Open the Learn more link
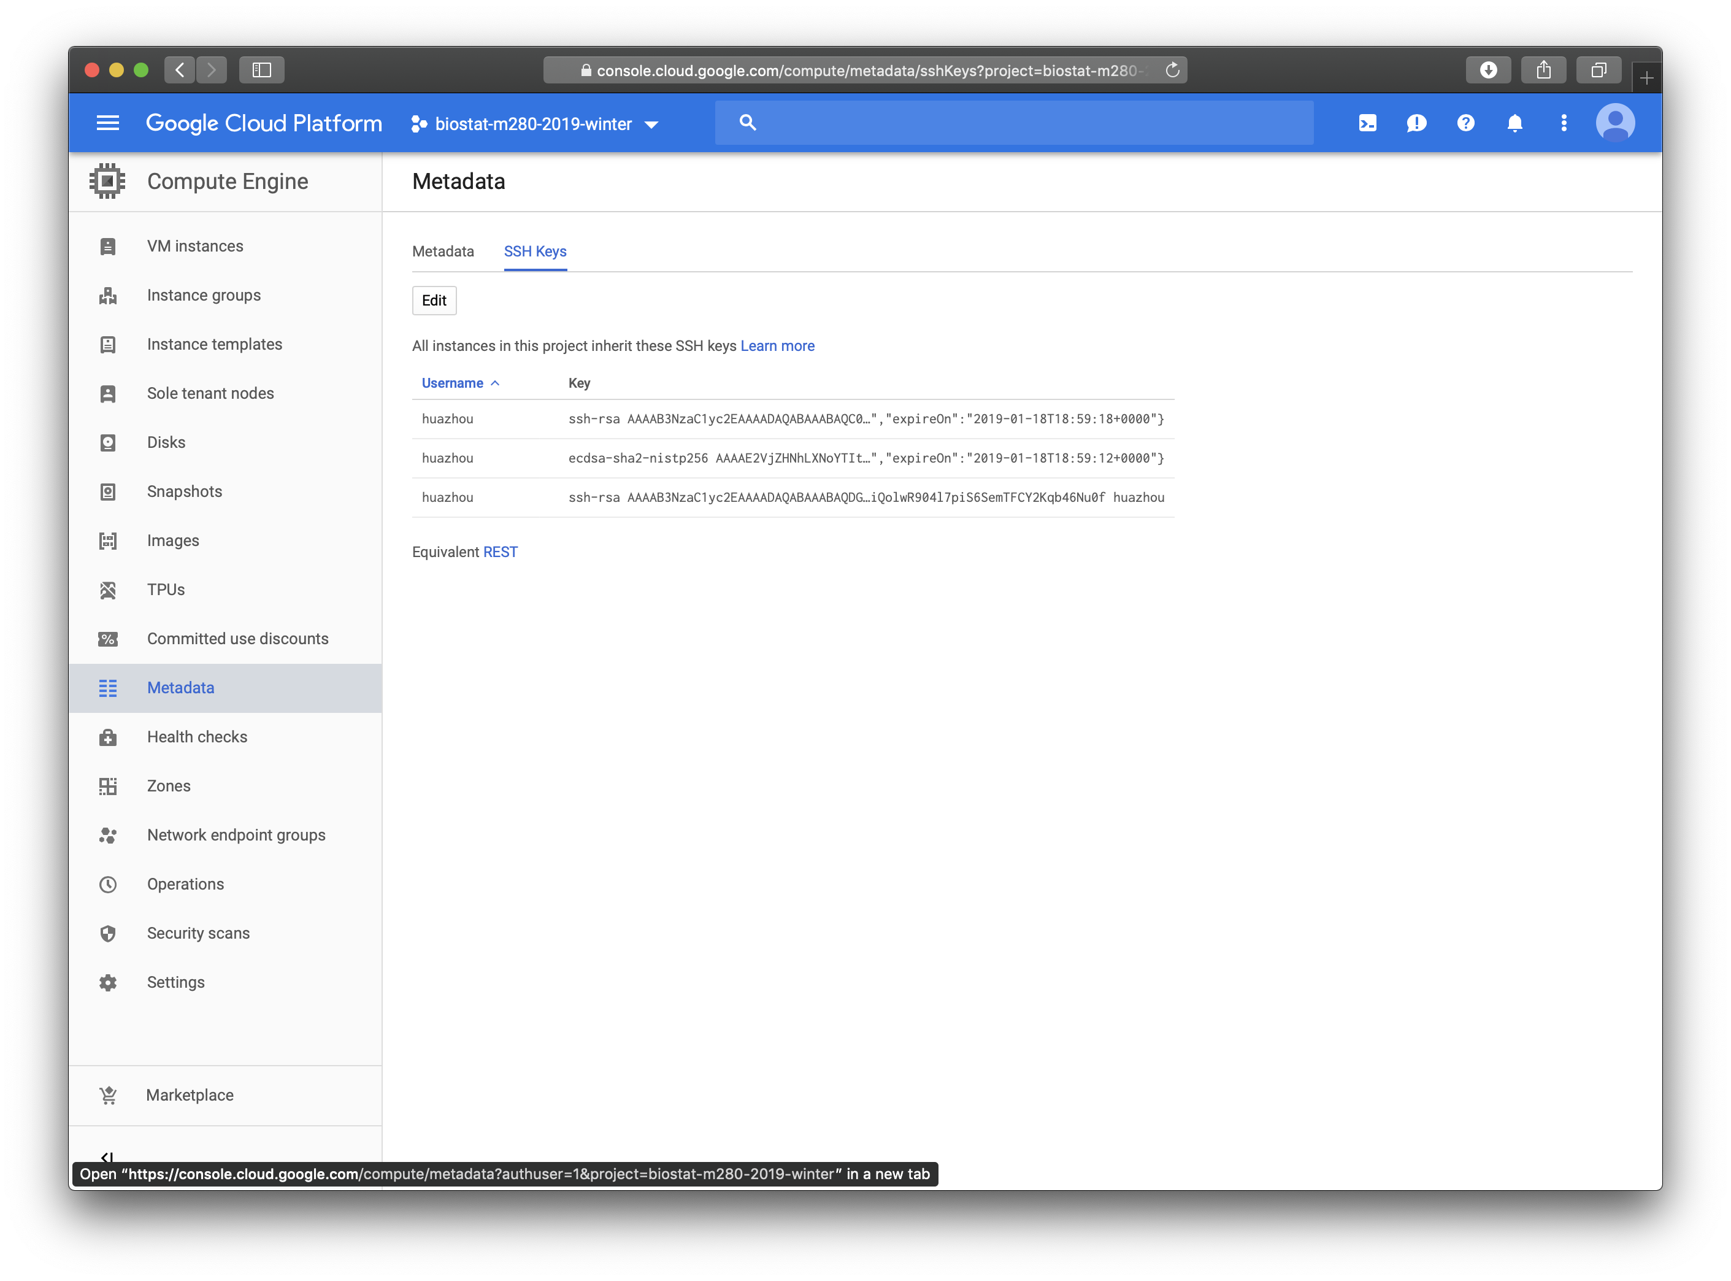 (777, 346)
